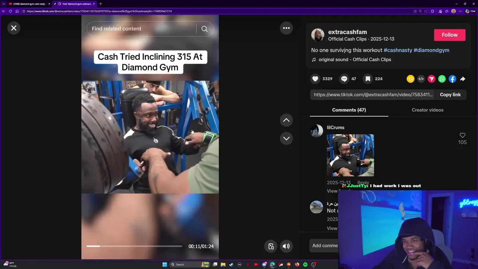
Task: Save video with bookmark icon
Action: (x=368, y=79)
